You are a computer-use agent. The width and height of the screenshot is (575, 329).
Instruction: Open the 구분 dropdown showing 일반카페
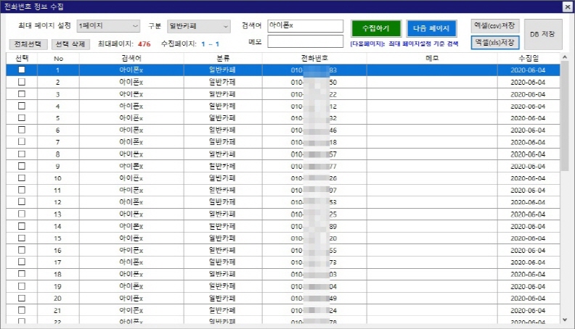[199, 26]
